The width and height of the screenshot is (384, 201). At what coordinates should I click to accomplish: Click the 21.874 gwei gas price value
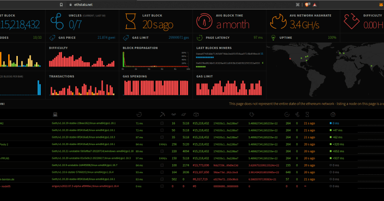(x=106, y=38)
